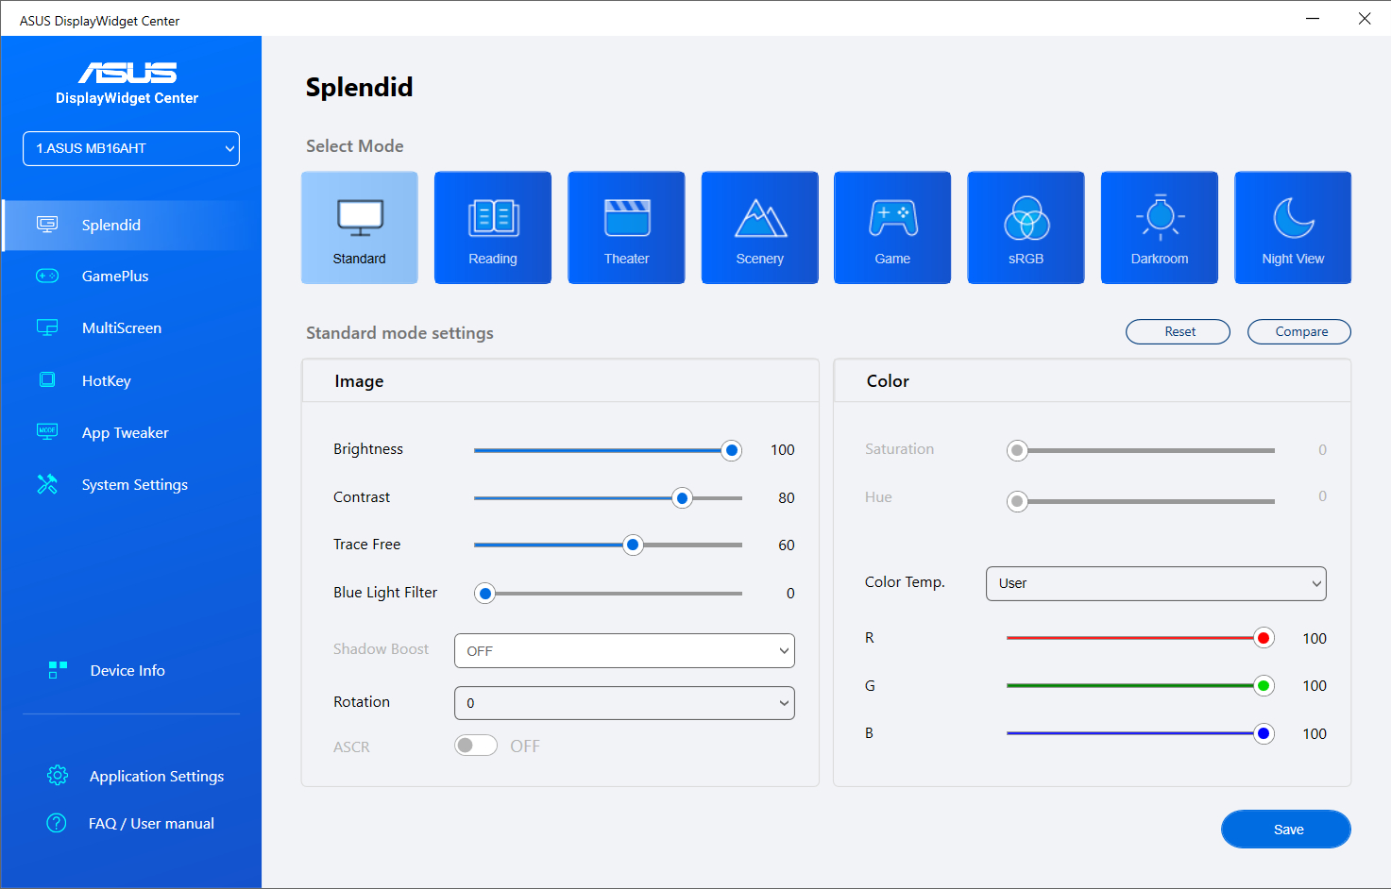Click the Hue slider handle

1017,501
